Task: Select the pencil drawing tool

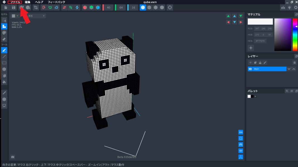Action: pyautogui.click(x=4, y=50)
